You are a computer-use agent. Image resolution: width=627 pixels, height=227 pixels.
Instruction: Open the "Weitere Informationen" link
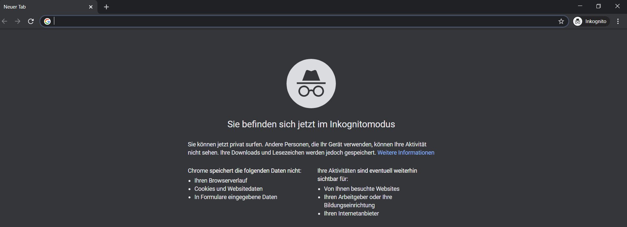click(406, 153)
